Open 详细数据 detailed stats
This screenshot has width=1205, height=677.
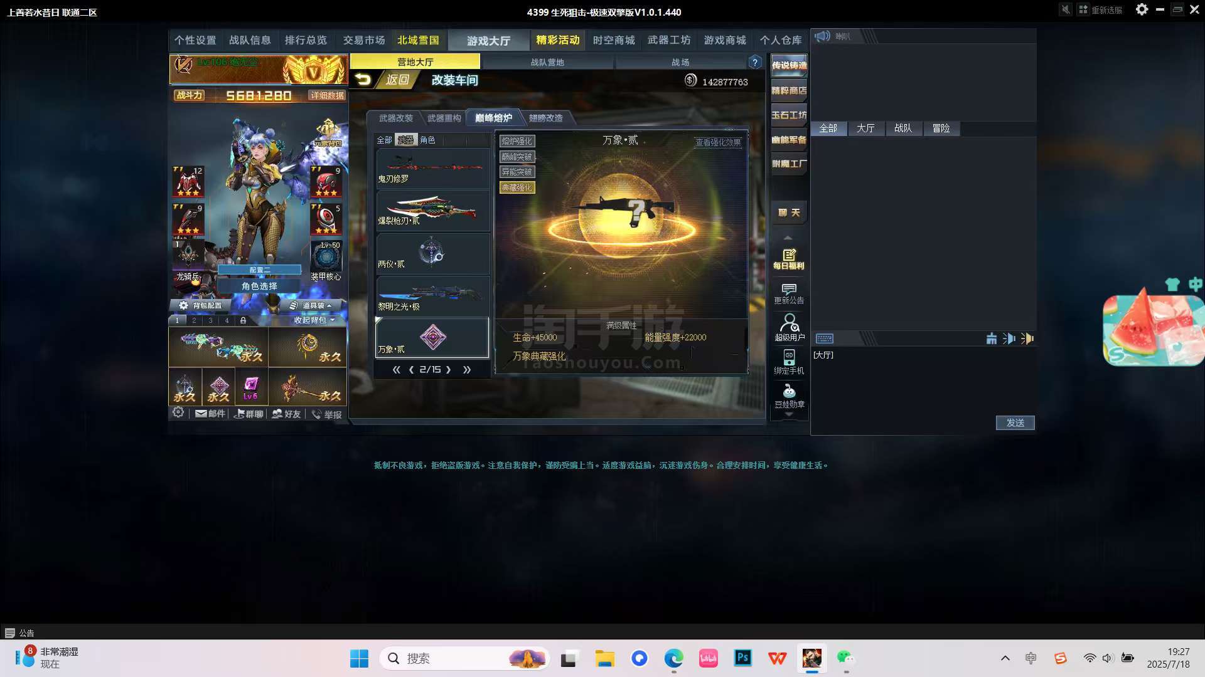[328, 95]
